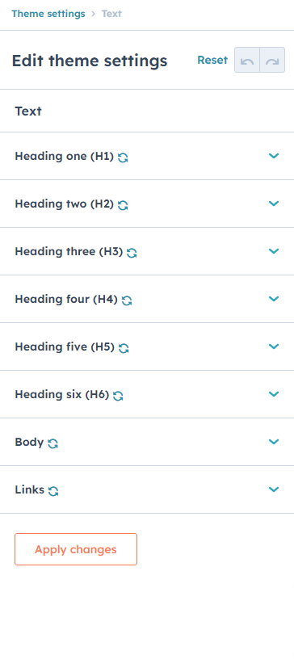Open the Heading five (H5) dropdown arrow
The height and width of the screenshot is (672, 294).
point(274,346)
